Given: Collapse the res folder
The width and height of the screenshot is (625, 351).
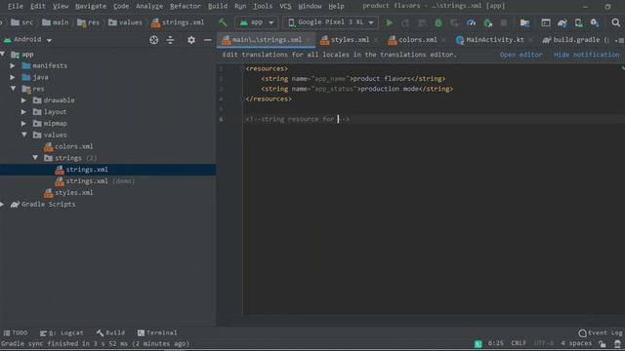Looking at the screenshot, I should pyautogui.click(x=13, y=89).
